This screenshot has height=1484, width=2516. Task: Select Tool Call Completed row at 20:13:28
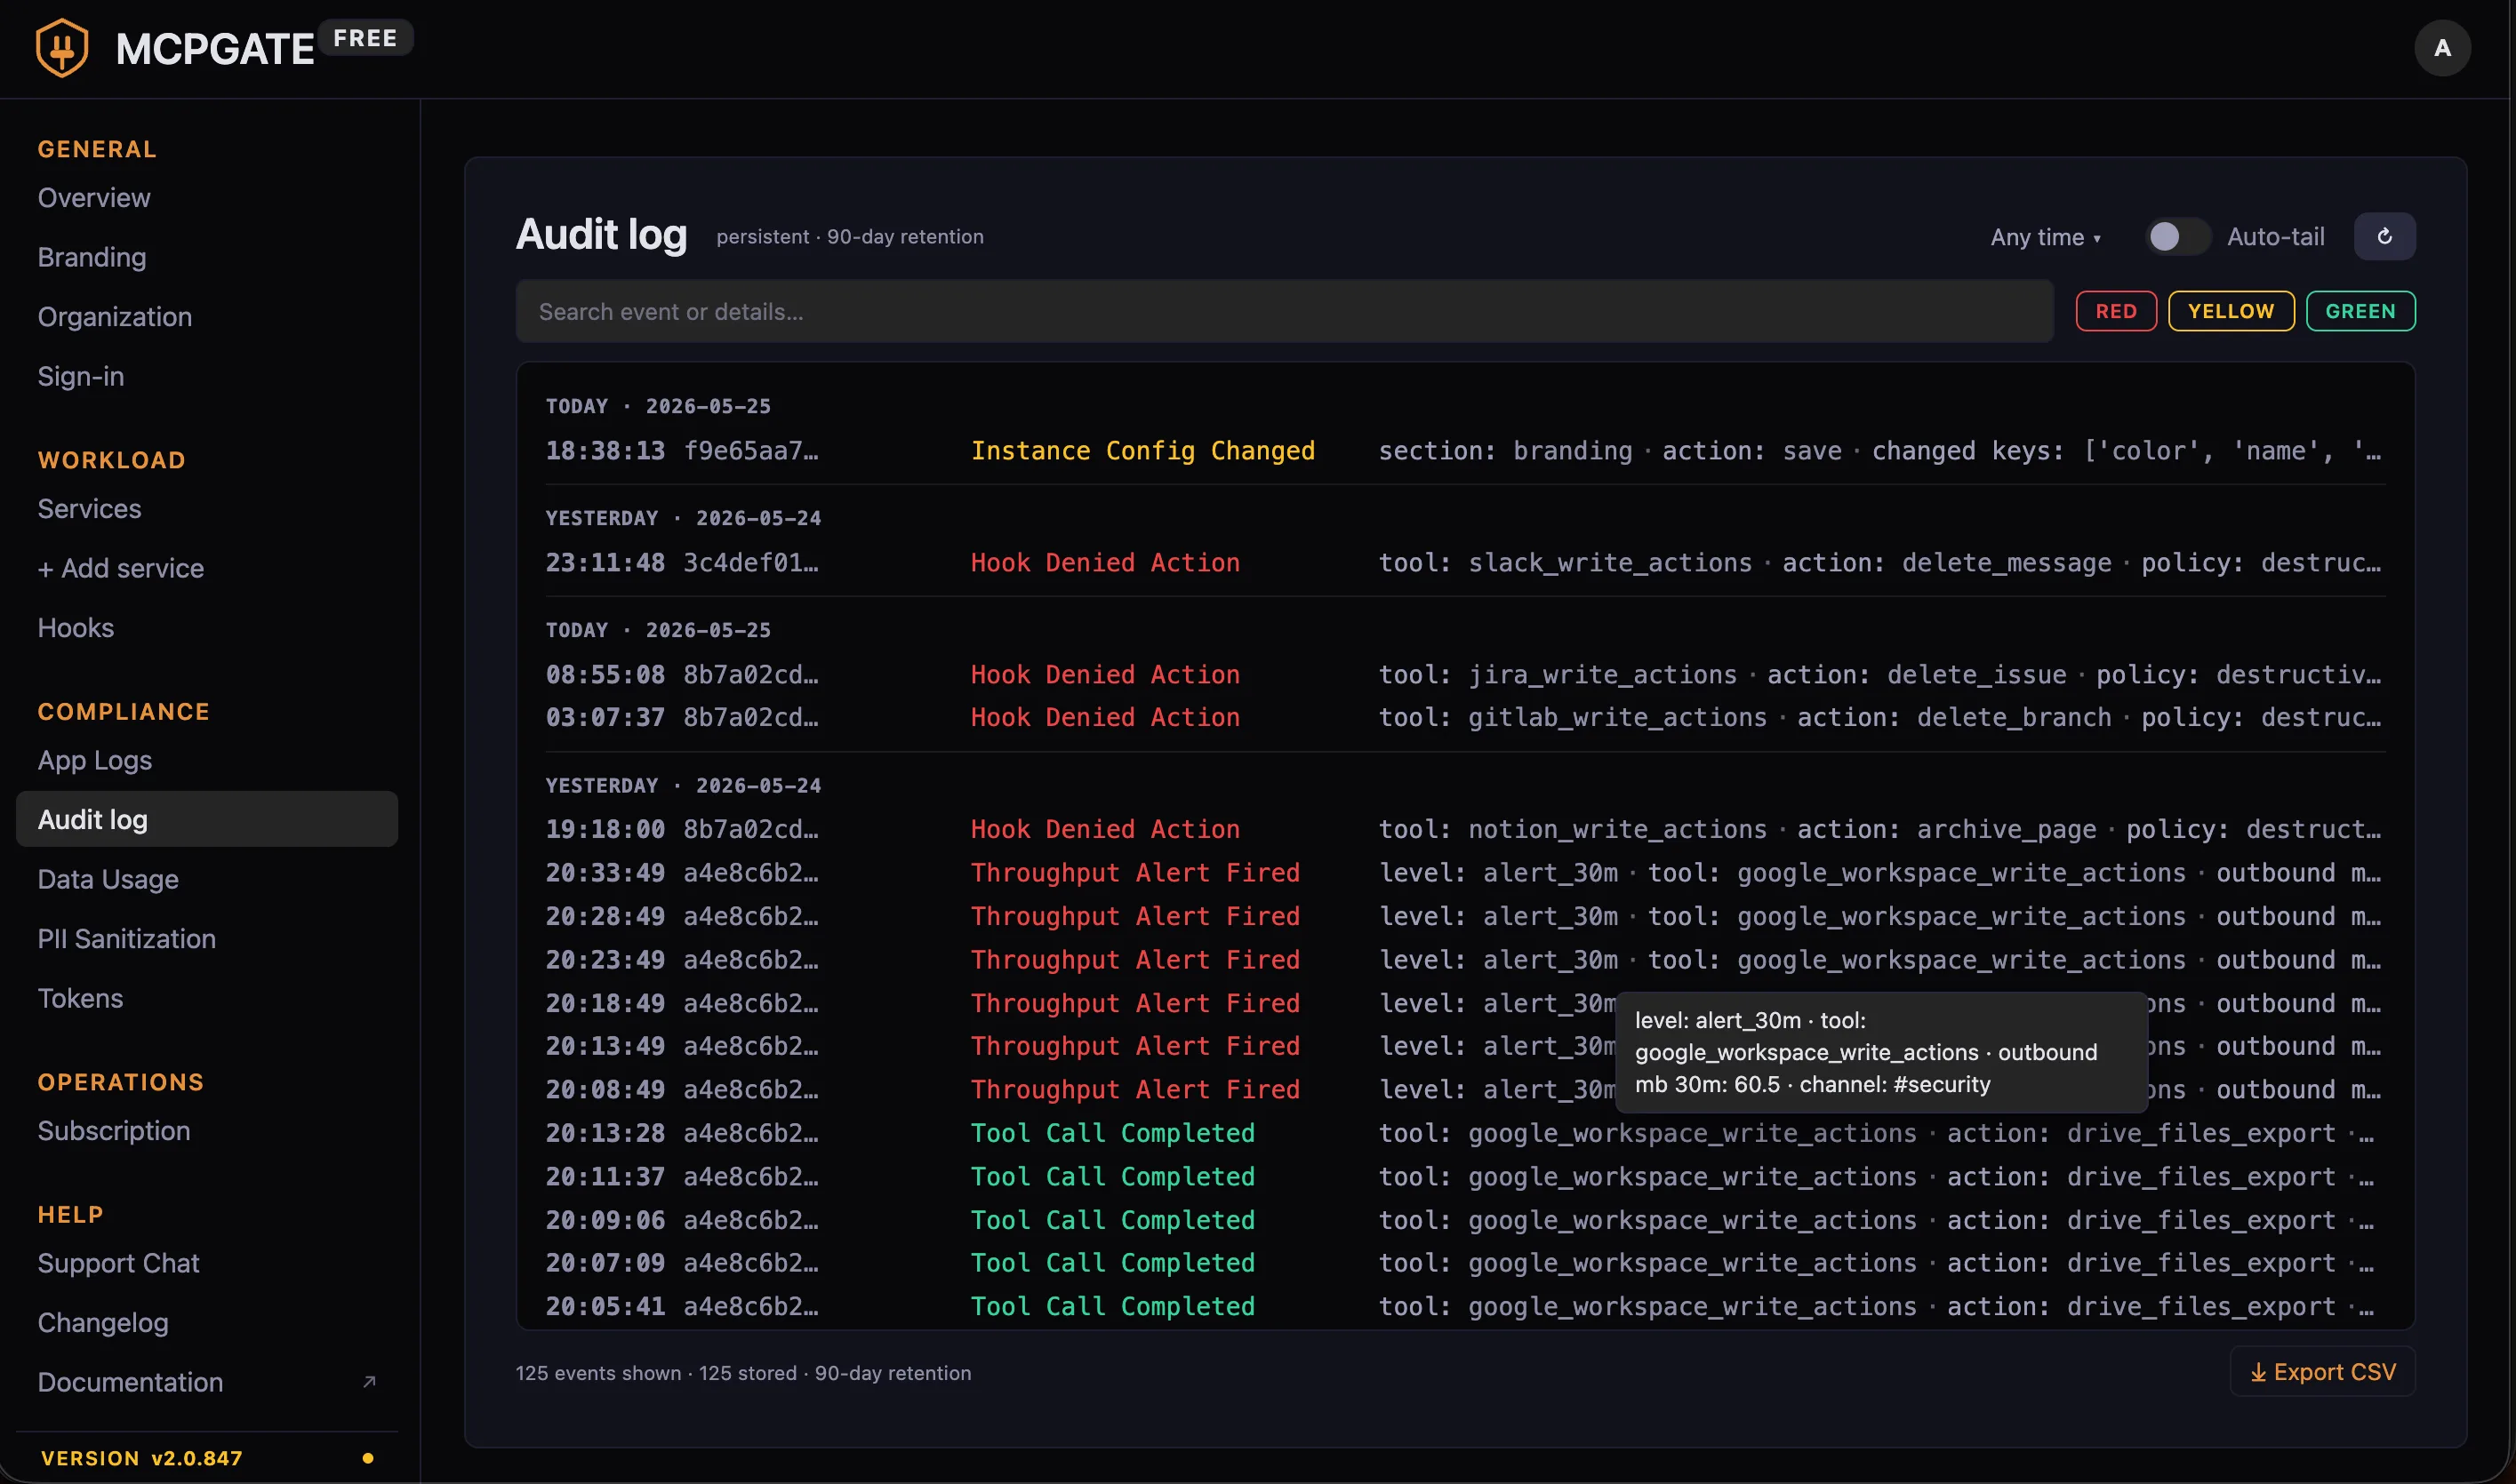[x=1464, y=1133]
